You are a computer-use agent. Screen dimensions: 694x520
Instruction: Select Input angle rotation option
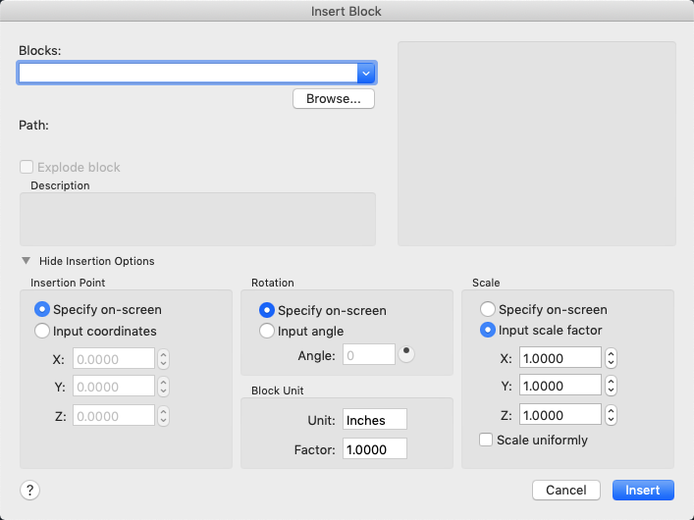(x=267, y=332)
